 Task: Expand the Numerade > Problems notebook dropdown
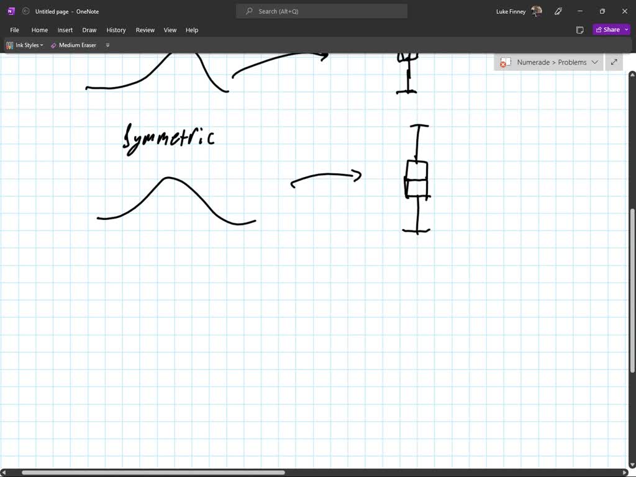[x=594, y=62]
